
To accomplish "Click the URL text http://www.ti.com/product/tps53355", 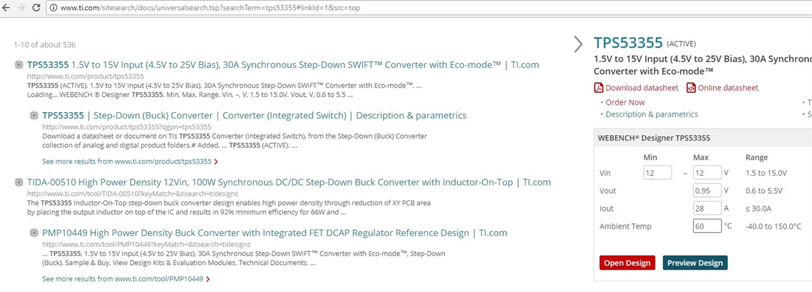I will click(x=85, y=76).
